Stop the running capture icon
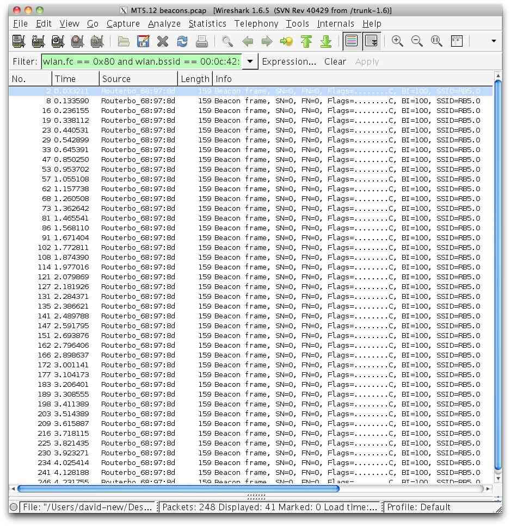This screenshot has width=511, height=526. [77, 41]
